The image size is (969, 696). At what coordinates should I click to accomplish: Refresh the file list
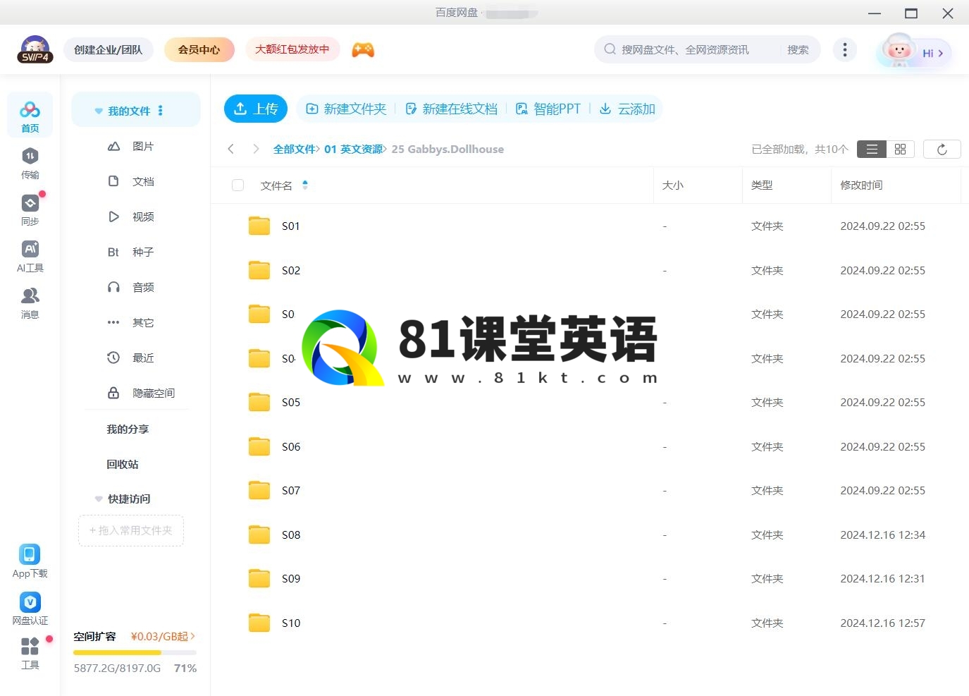942,149
